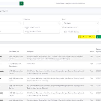Click PSB Online - Ponpes Darussalam Ciamis title

coord(70,4)
